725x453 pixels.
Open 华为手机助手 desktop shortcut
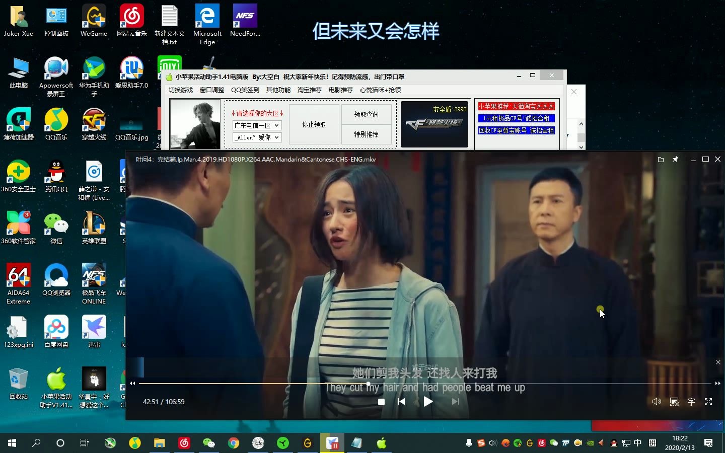point(94,77)
